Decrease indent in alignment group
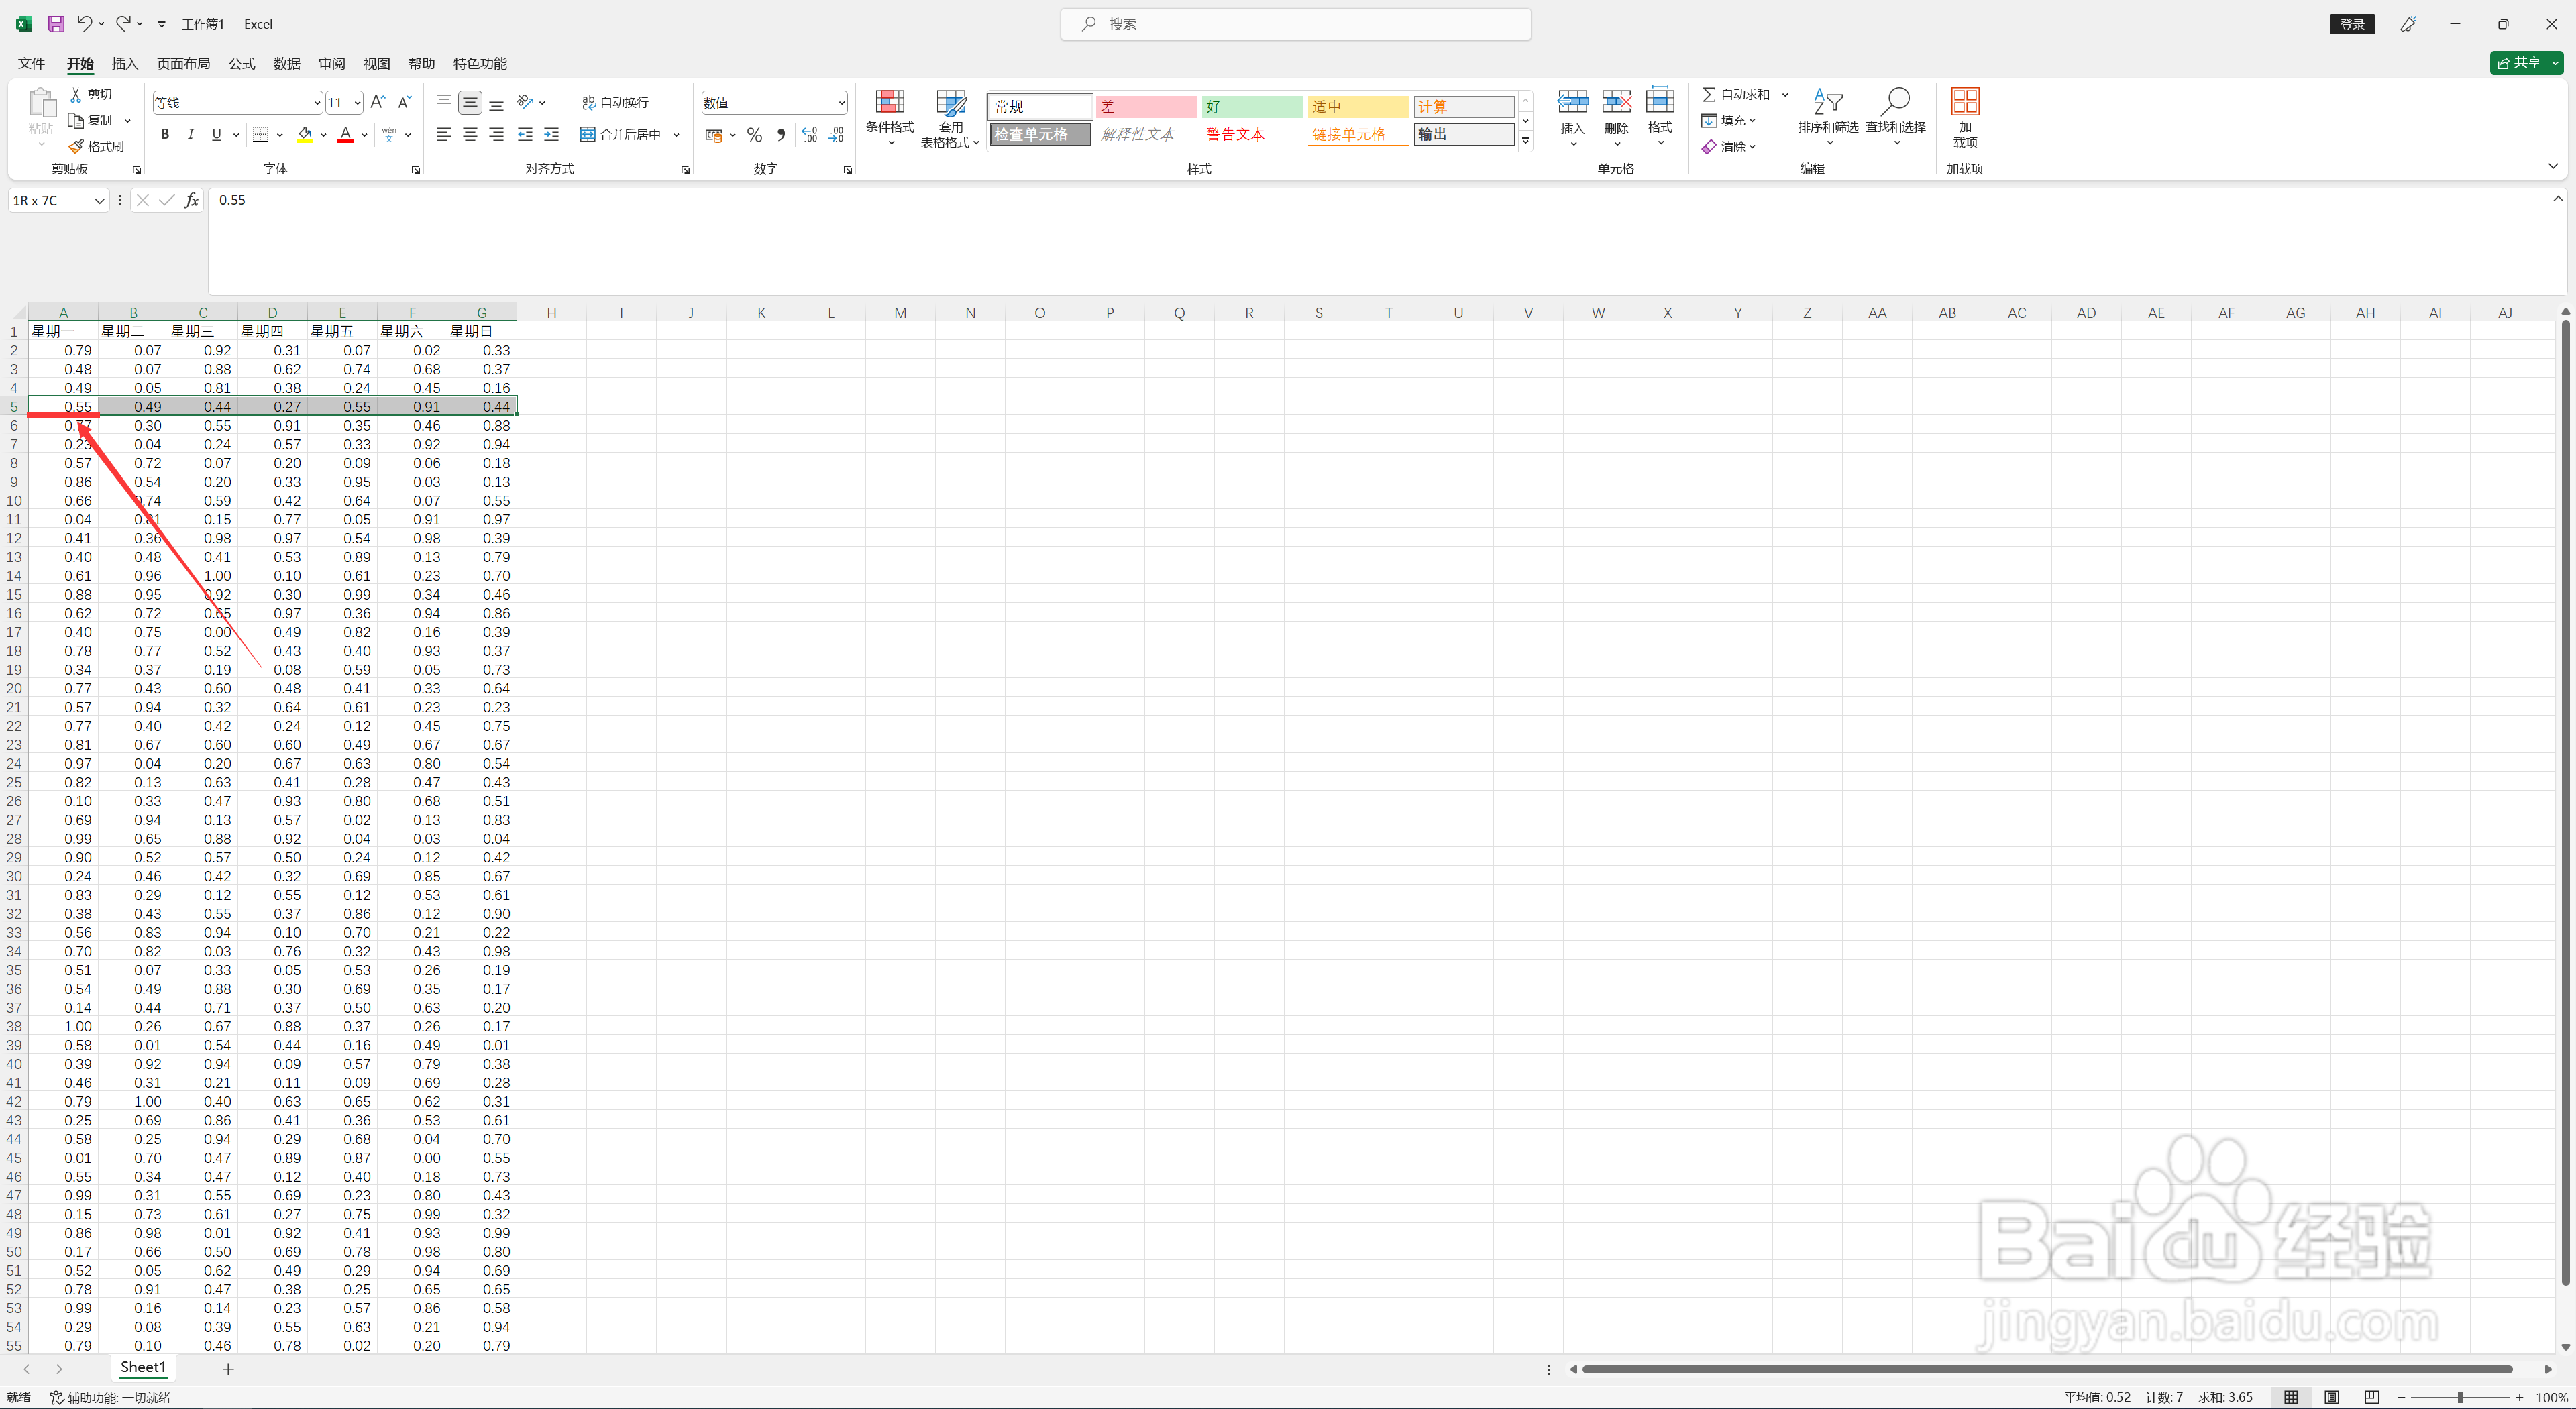2576x1409 pixels. point(525,134)
